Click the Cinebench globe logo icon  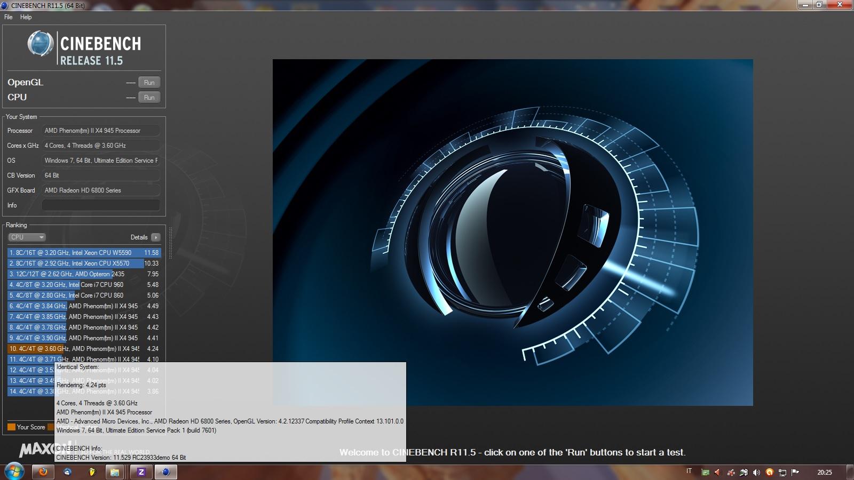tap(41, 44)
